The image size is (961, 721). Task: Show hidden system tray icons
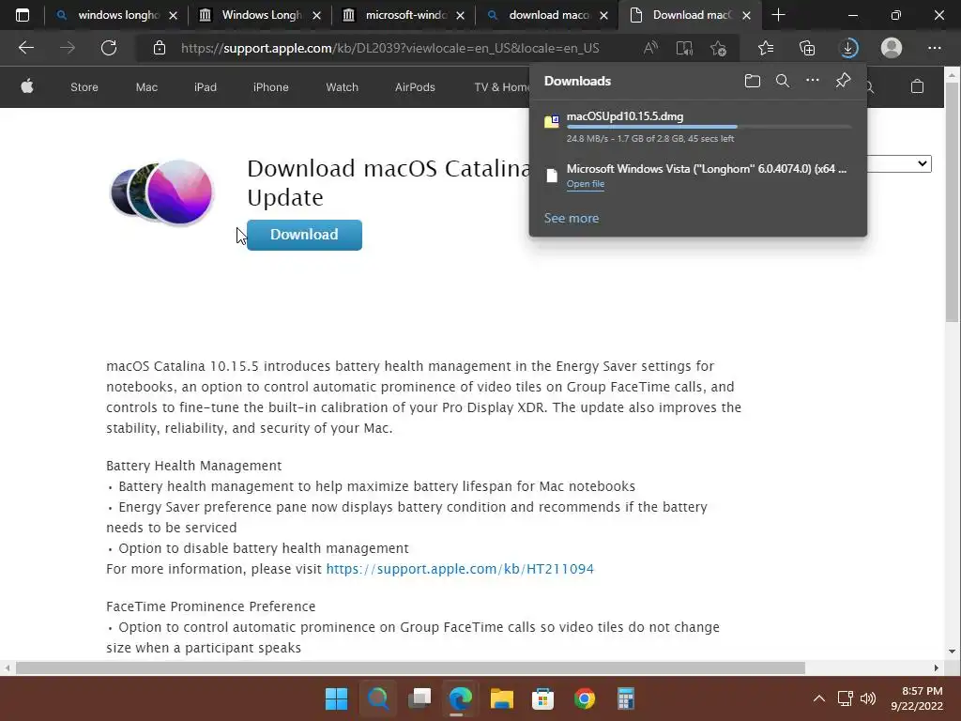coord(818,698)
